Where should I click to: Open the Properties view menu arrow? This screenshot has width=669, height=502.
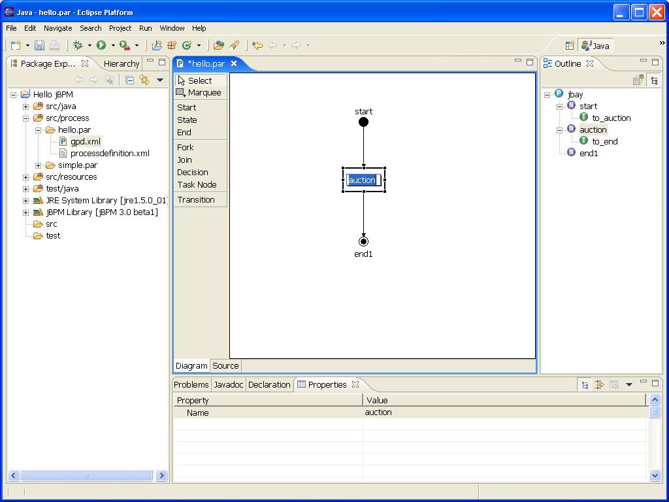[x=628, y=384]
